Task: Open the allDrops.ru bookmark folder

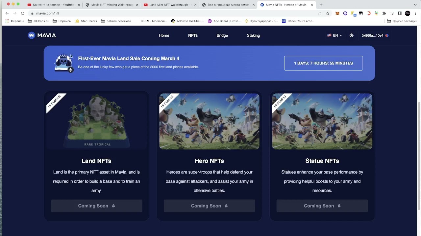Action: point(38,21)
